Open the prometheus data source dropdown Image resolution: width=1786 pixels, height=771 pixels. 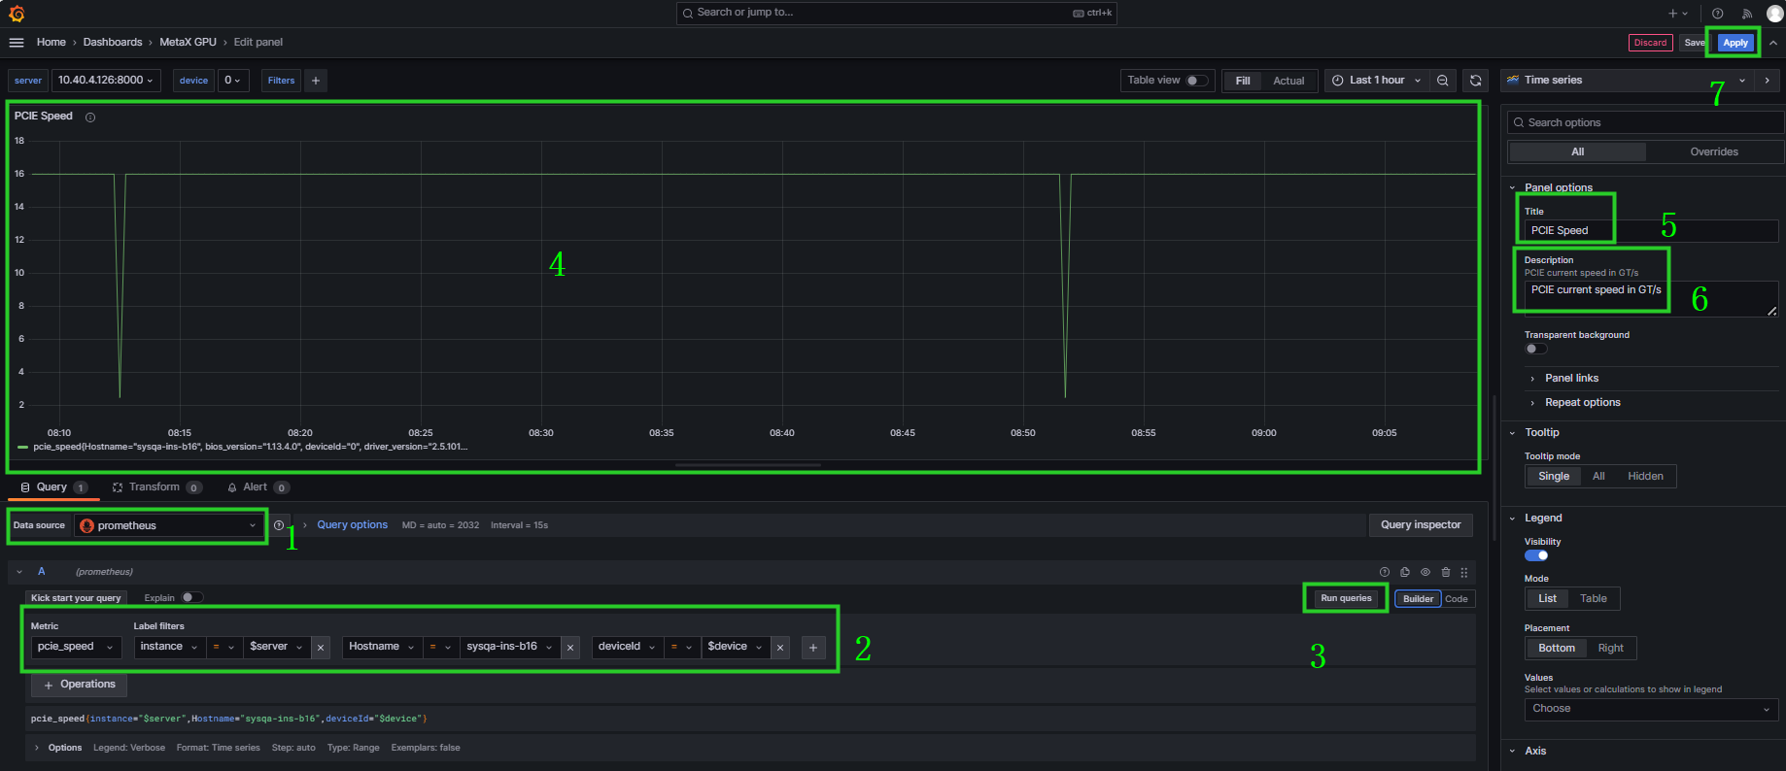click(x=170, y=525)
